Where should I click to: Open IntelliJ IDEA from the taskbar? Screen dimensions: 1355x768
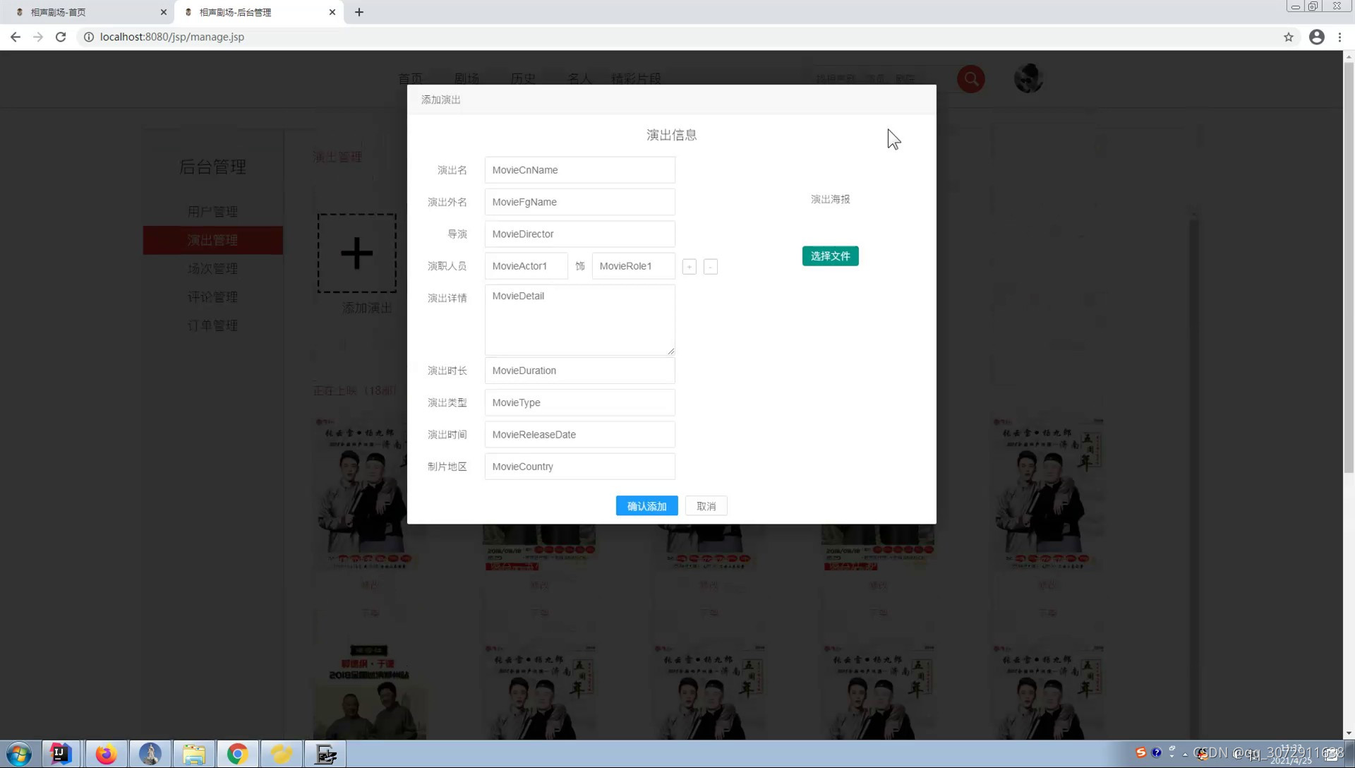tap(60, 754)
